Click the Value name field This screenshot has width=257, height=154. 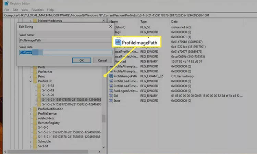(x=66, y=40)
